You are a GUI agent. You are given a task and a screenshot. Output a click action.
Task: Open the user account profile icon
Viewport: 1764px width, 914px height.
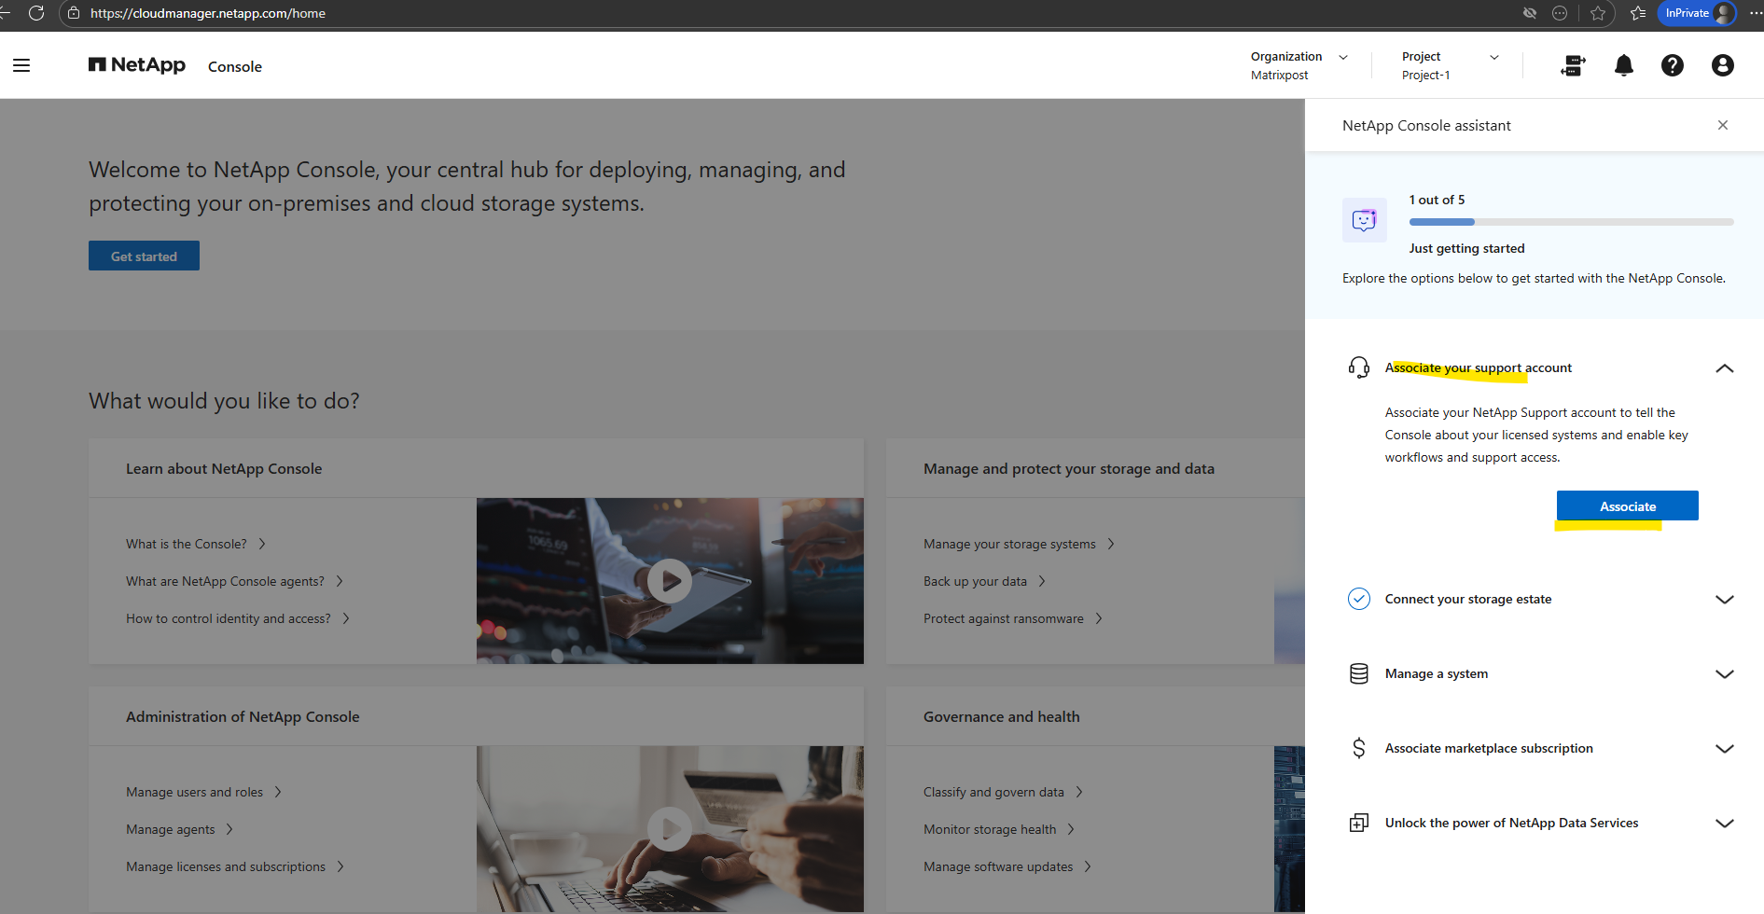click(x=1723, y=65)
